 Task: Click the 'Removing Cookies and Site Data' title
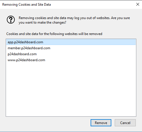tap(26, 5)
